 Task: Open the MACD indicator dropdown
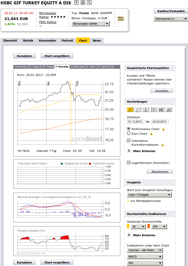pyautogui.click(x=145, y=257)
